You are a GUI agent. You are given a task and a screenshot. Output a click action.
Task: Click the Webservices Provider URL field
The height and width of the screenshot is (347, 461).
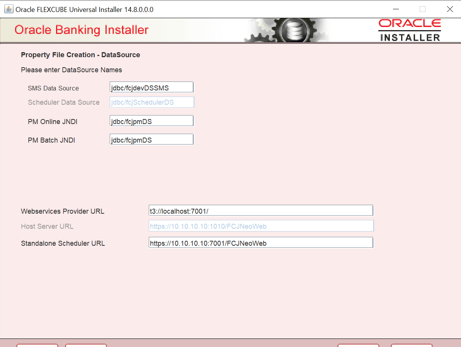(261, 211)
